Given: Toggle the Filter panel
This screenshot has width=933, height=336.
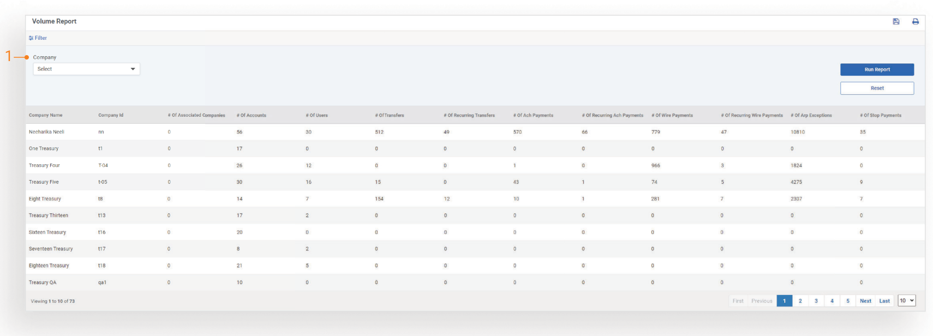Looking at the screenshot, I should 38,38.
